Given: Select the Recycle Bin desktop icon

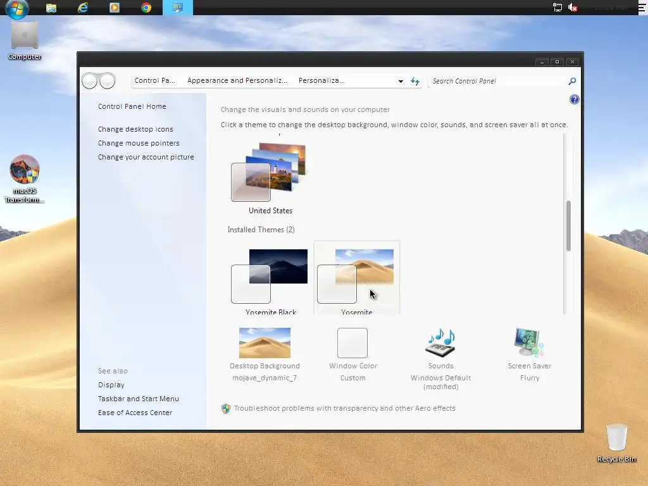Looking at the screenshot, I should tap(616, 443).
